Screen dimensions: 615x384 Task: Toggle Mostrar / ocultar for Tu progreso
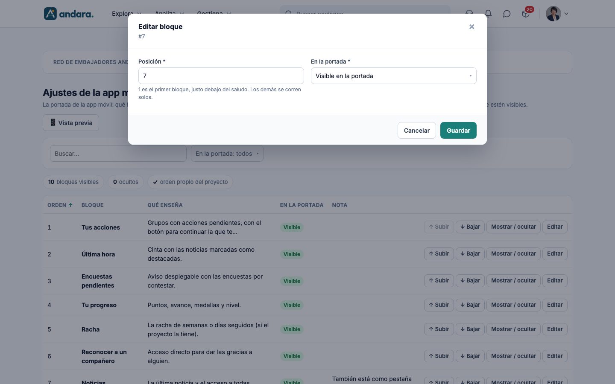(x=513, y=305)
